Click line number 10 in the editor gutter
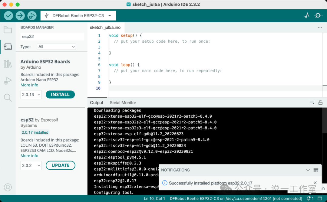Screen dimensions: 327x202 [98, 88]
